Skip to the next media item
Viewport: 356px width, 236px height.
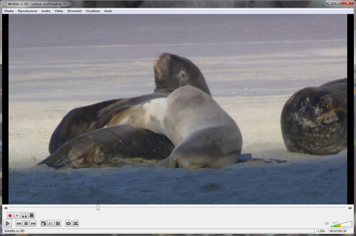[33, 223]
